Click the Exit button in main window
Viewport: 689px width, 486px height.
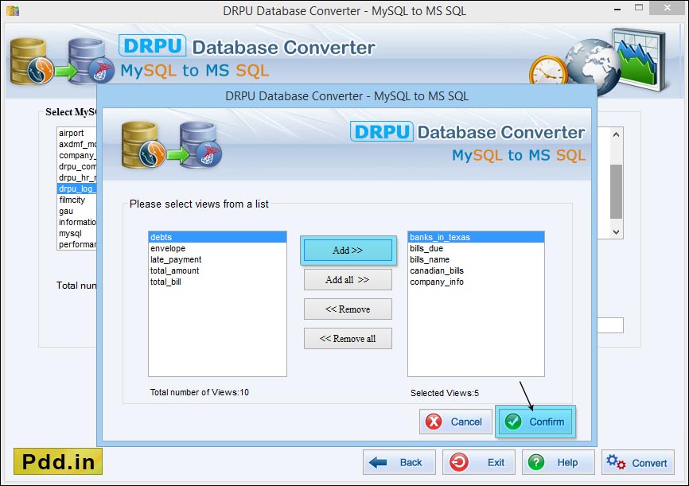(x=478, y=462)
